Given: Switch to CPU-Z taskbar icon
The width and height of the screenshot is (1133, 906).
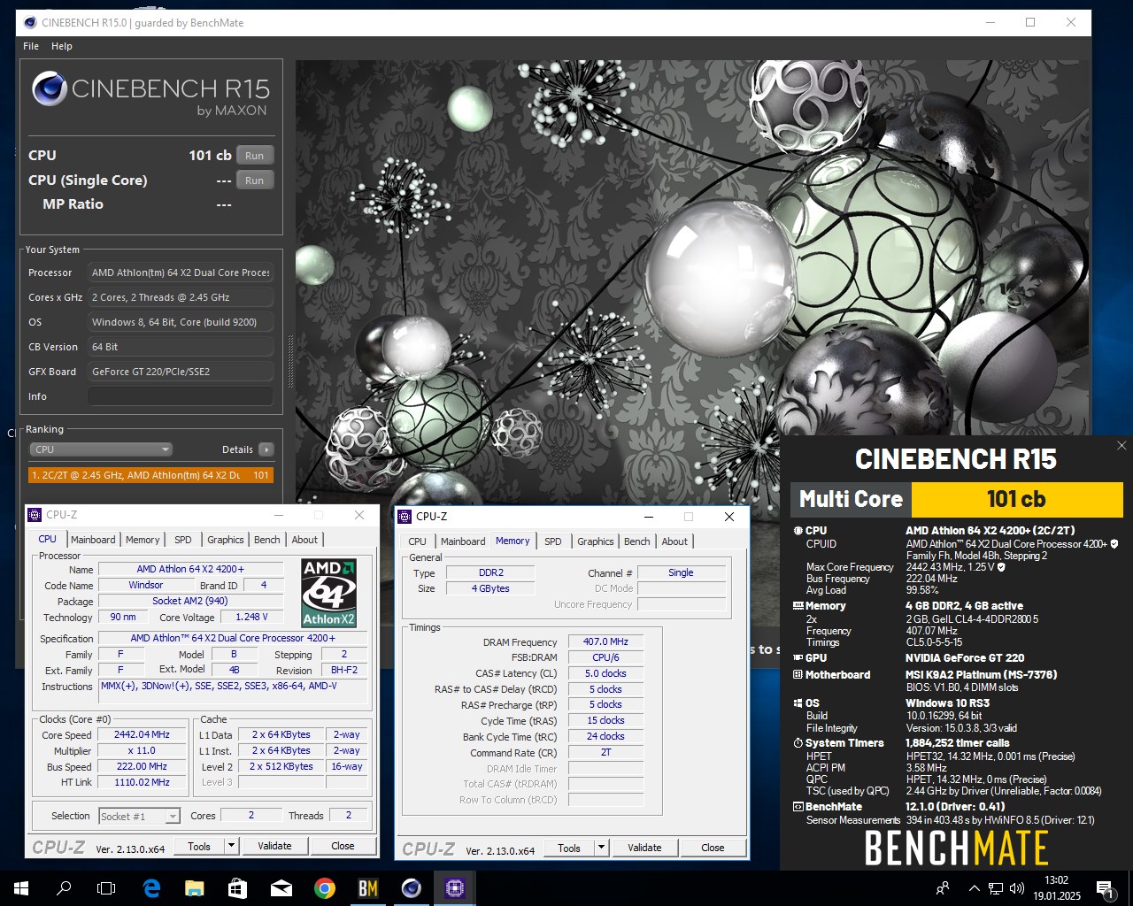Looking at the screenshot, I should click(x=455, y=888).
